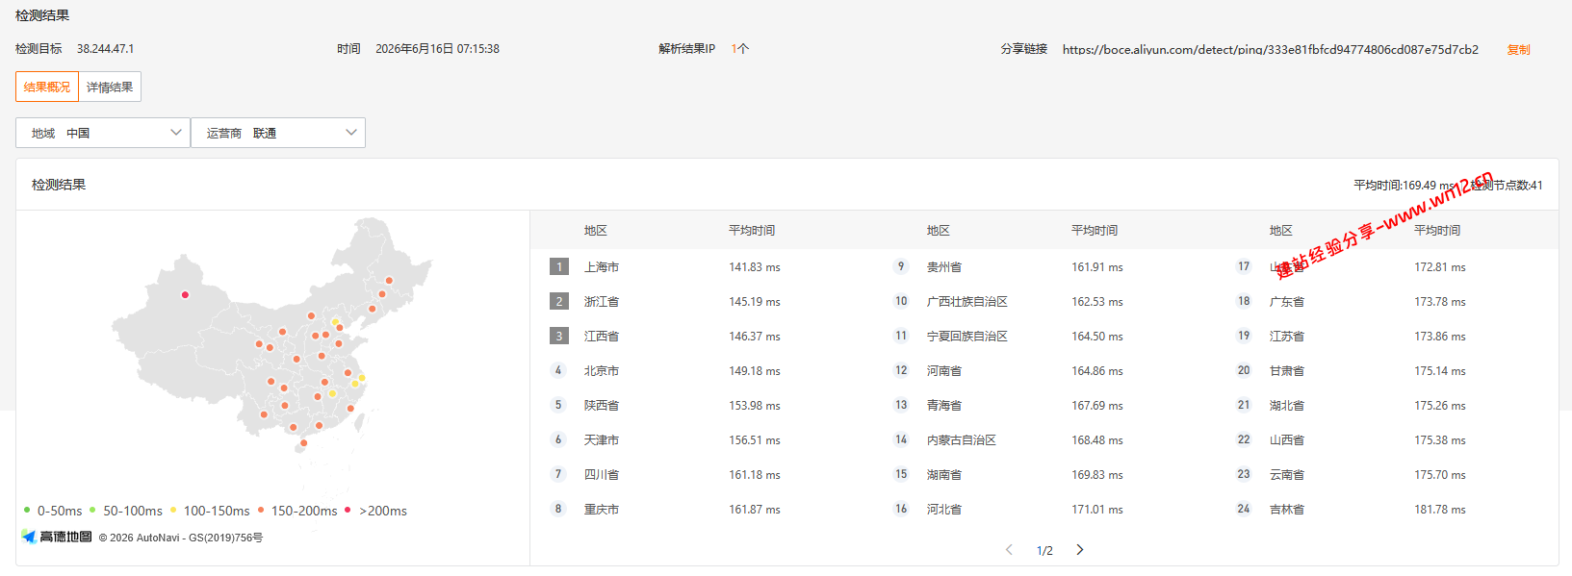This screenshot has width=1572, height=576.
Task: Select the 广东省 row
Action: (1386, 301)
